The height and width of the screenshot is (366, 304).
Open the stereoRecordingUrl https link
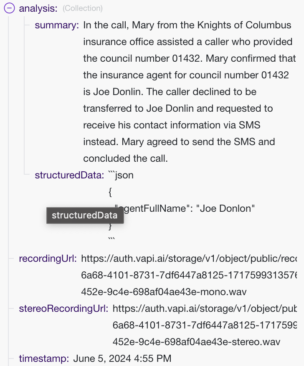click(x=205, y=308)
